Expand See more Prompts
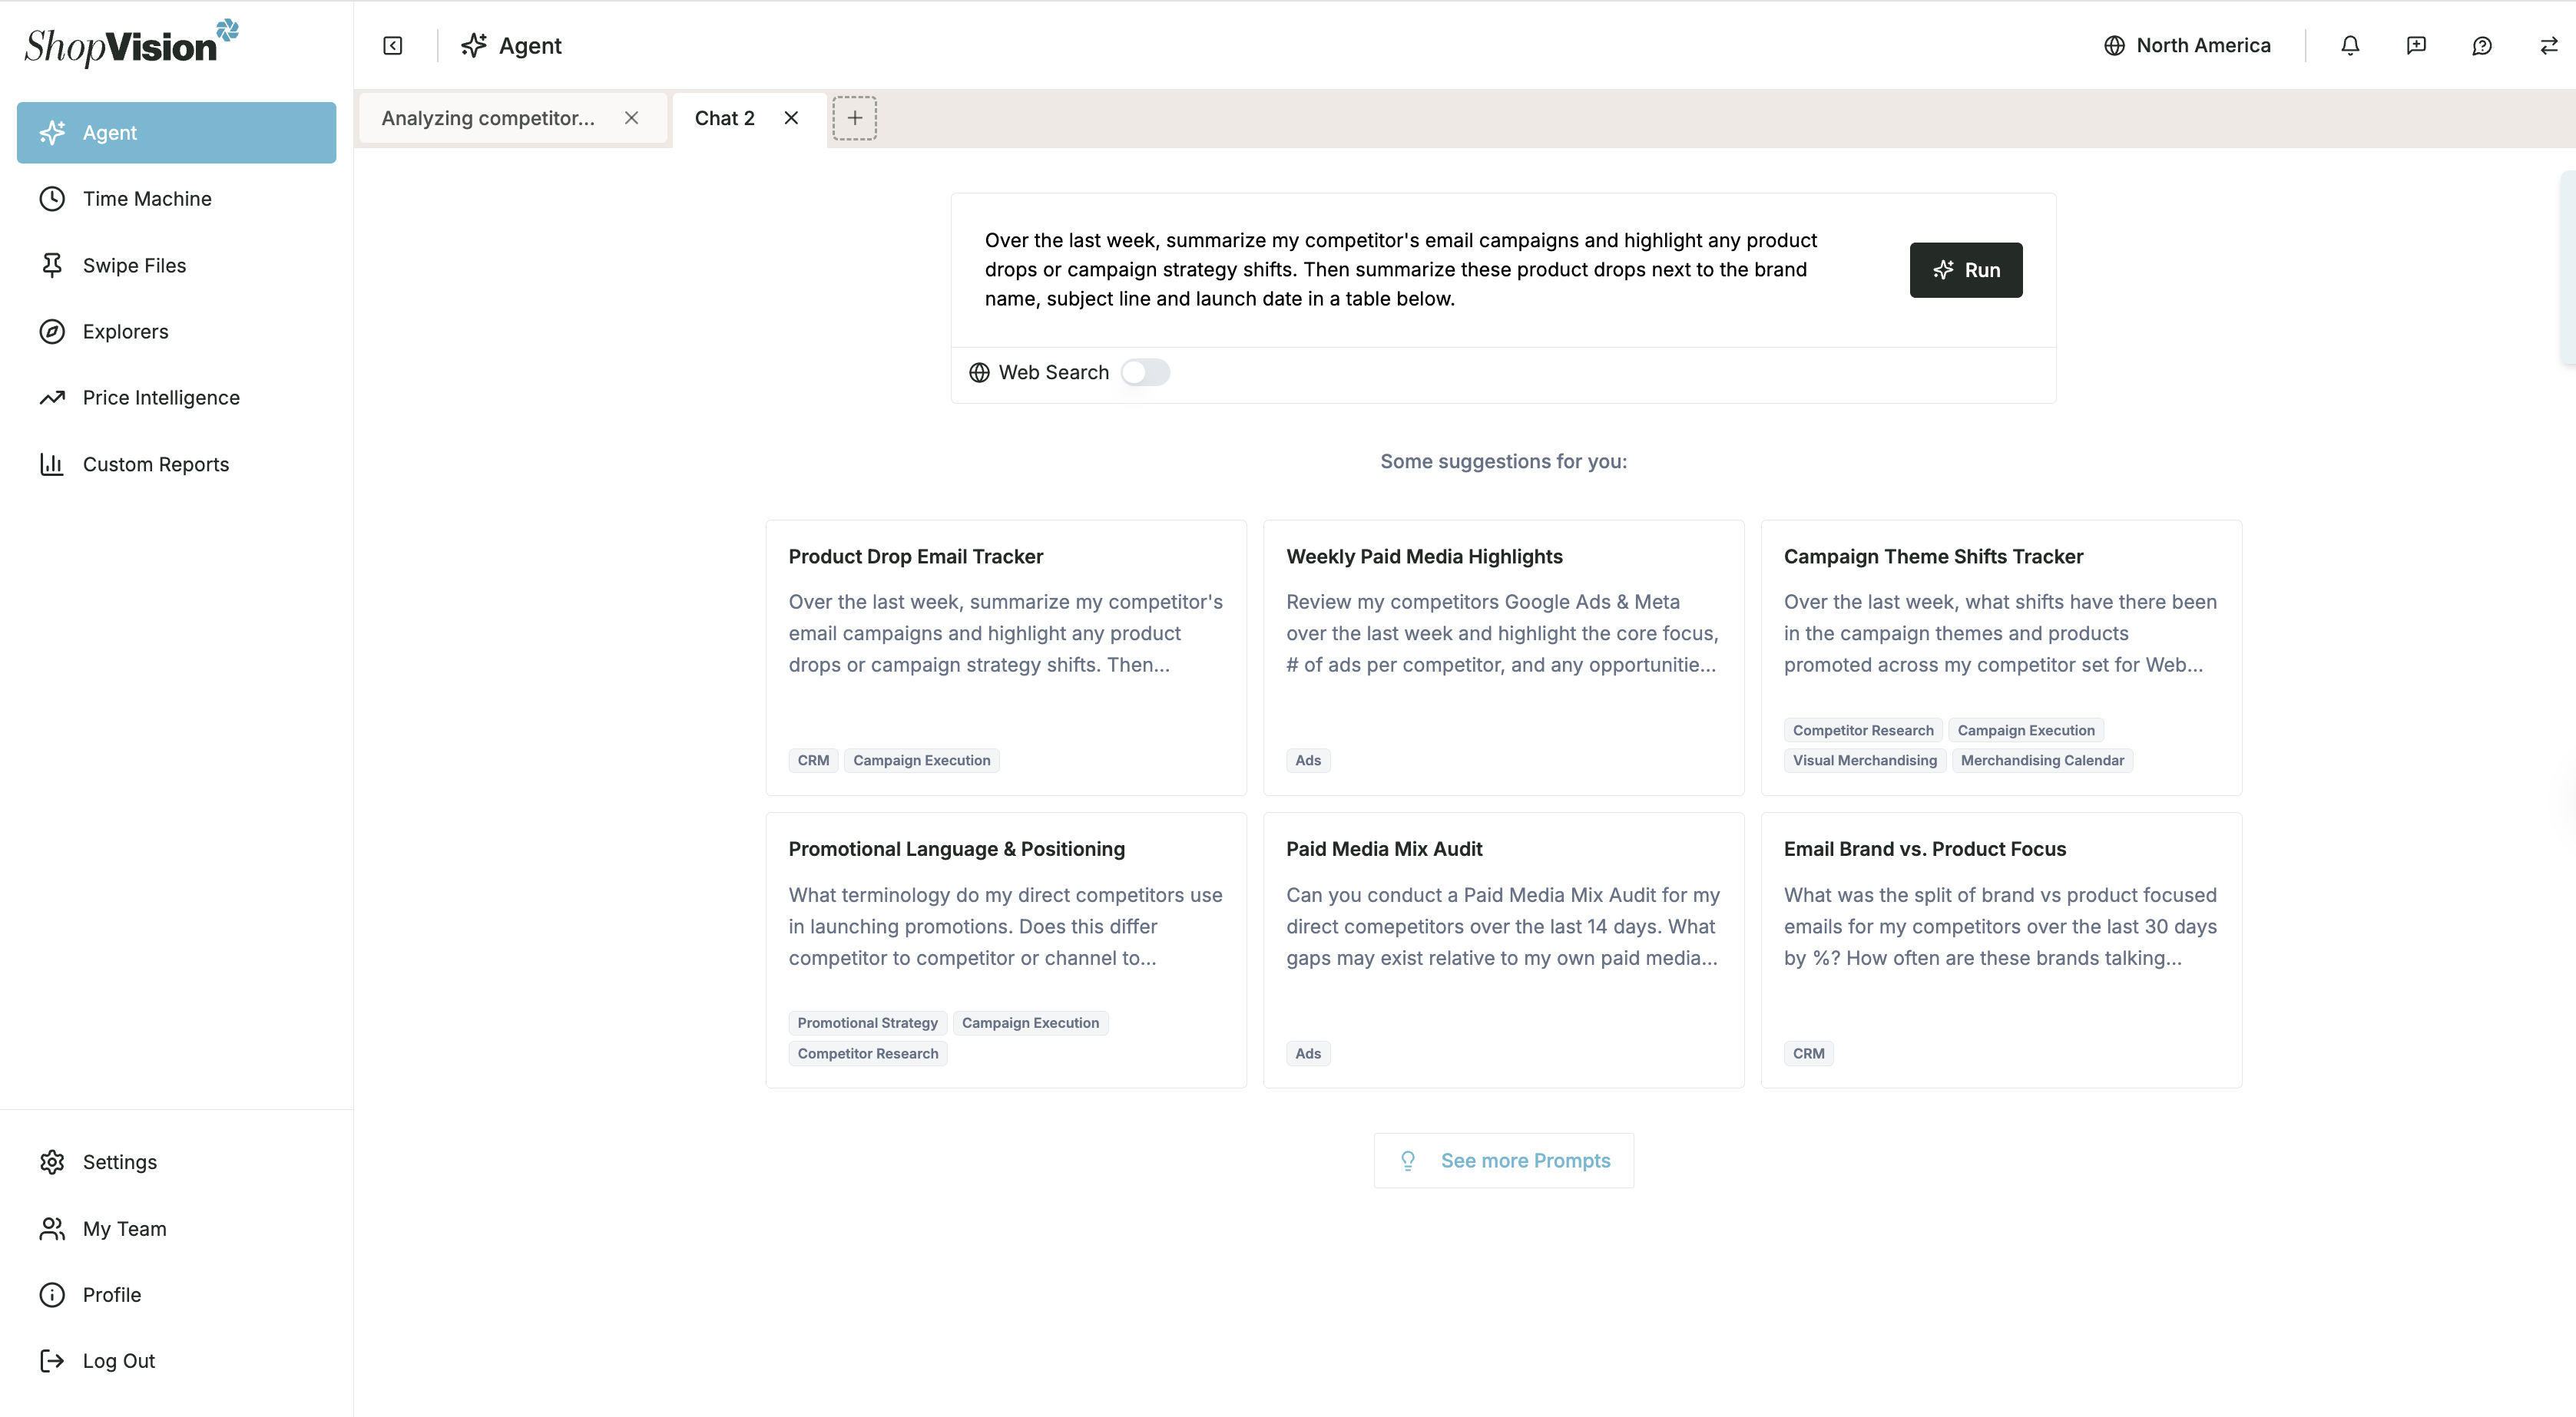Screen dimensions: 2576x1417 (1503, 1160)
